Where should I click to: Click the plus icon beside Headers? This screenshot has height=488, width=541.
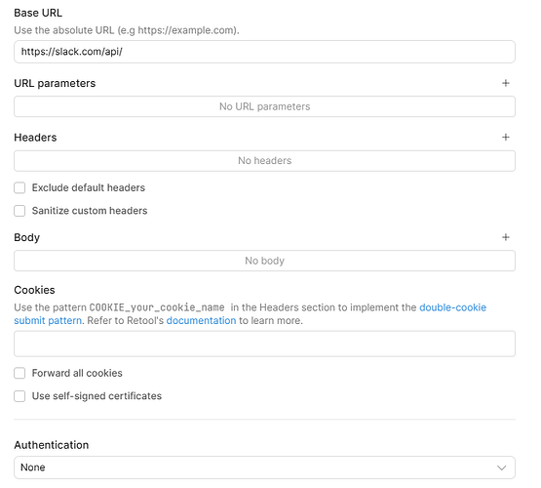tap(506, 137)
